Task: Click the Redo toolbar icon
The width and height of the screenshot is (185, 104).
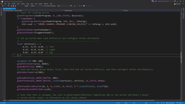Action: click(21, 6)
